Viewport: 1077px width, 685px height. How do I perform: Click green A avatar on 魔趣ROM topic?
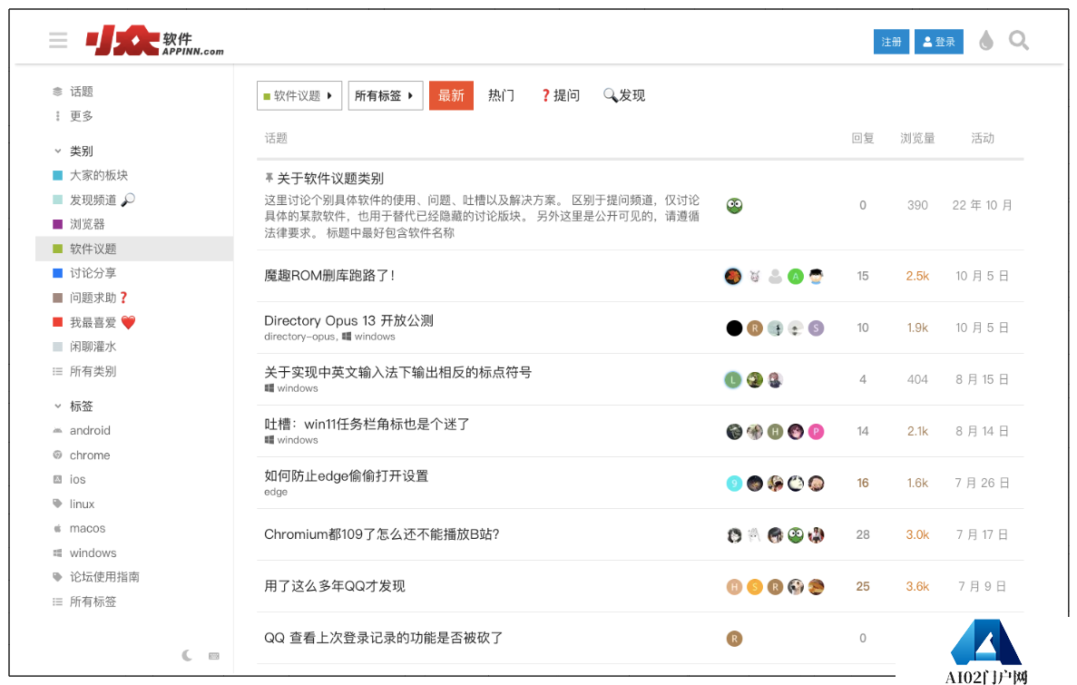click(796, 276)
